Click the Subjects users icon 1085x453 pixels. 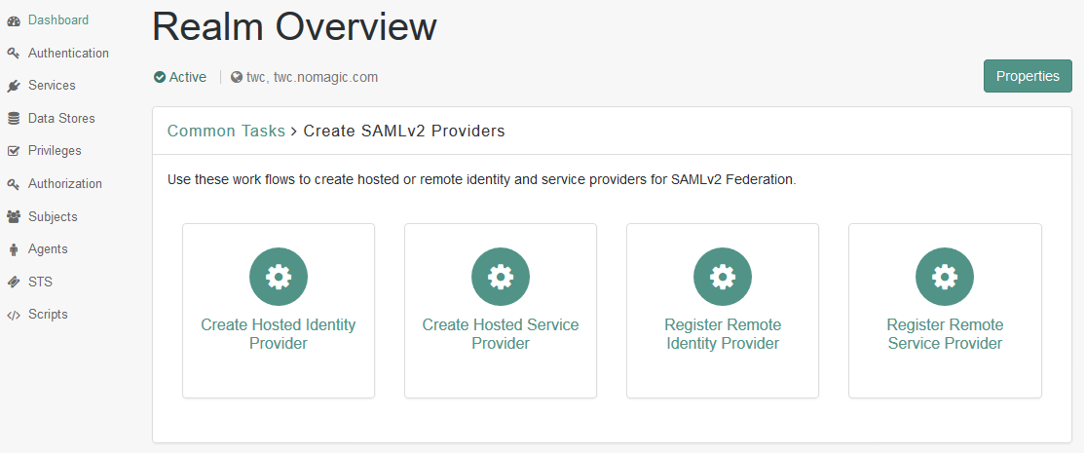point(14,216)
